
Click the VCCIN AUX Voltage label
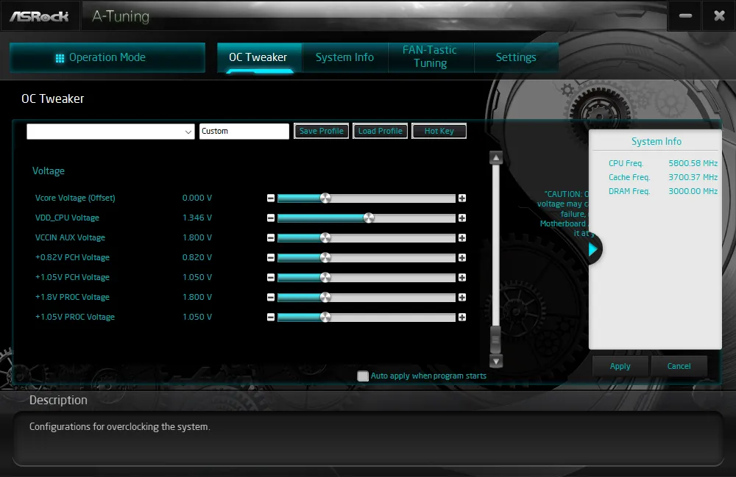tap(70, 238)
